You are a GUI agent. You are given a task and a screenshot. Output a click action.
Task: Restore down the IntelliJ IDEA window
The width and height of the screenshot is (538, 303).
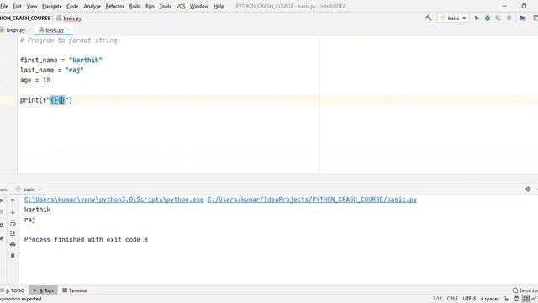pos(524,6)
